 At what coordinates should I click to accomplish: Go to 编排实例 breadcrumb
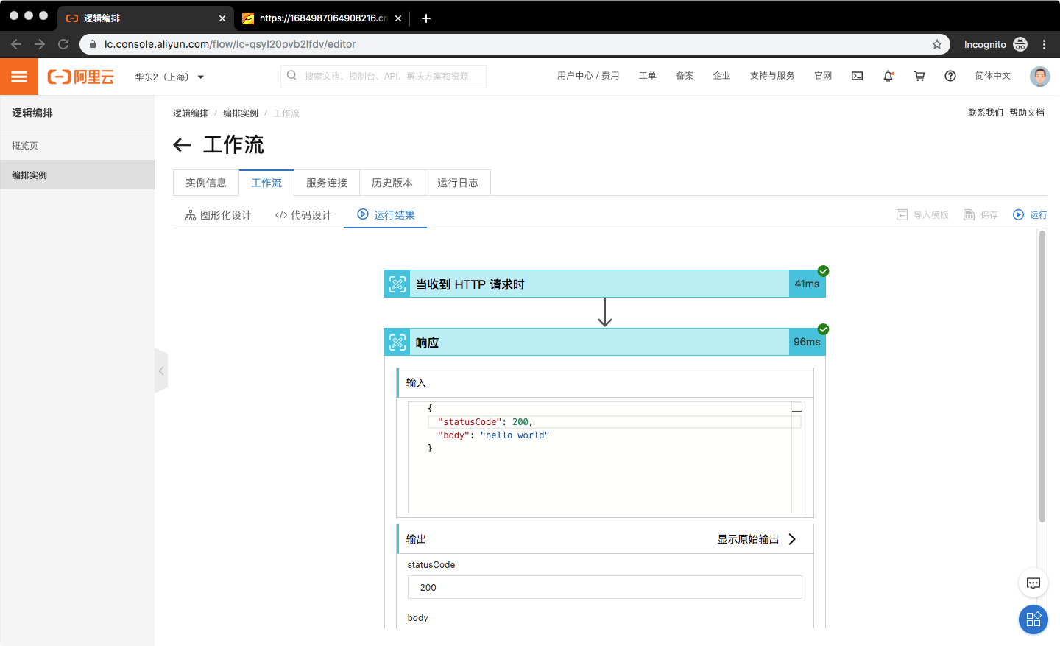point(241,113)
